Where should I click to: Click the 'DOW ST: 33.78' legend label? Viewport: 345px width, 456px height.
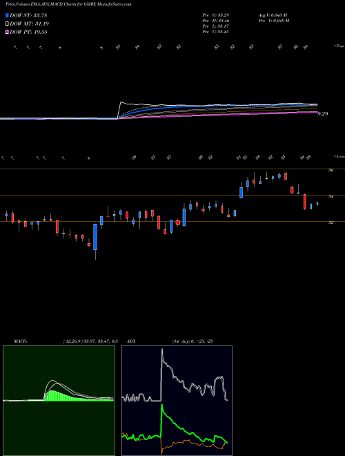tap(28, 15)
